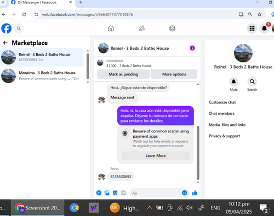
Task: Open the notifications bell with badge
Action: 264,28
